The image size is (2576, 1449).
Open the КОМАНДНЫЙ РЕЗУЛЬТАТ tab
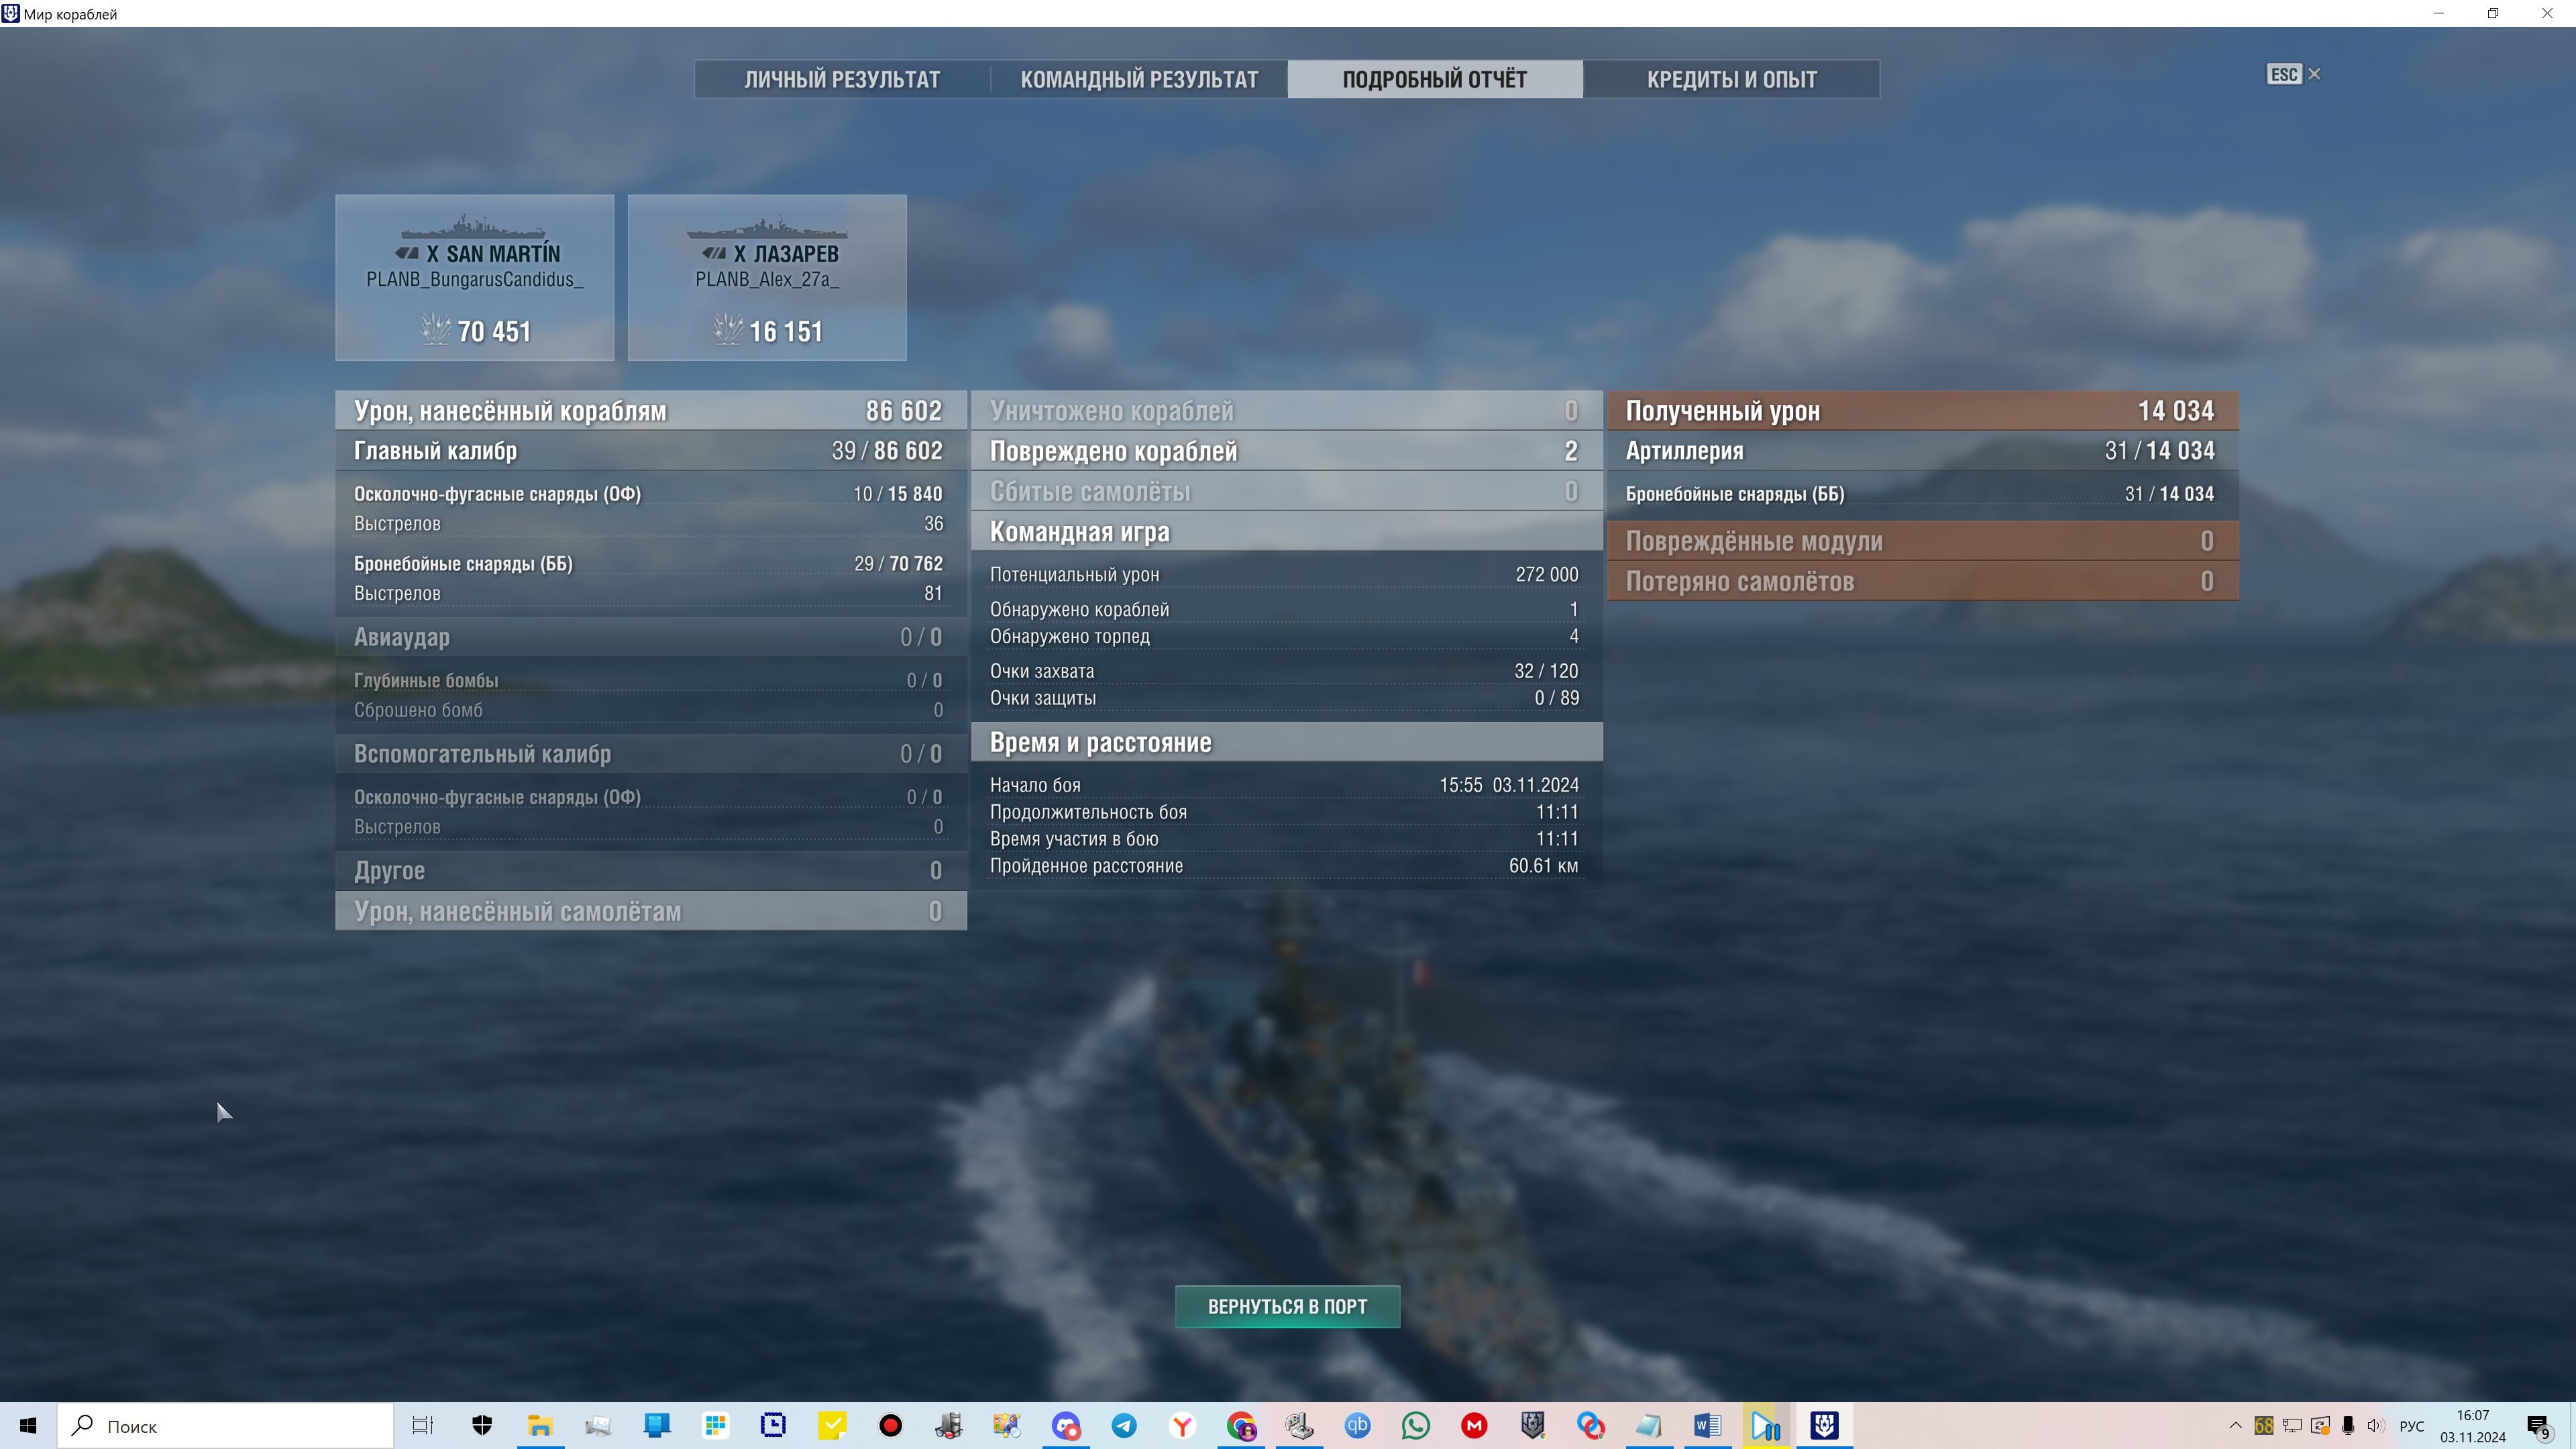(1139, 79)
